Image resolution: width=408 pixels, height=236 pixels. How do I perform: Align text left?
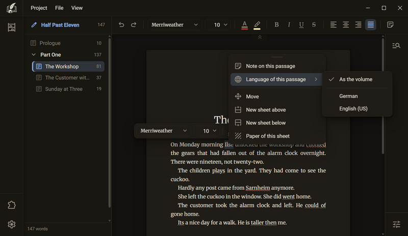coord(334,24)
